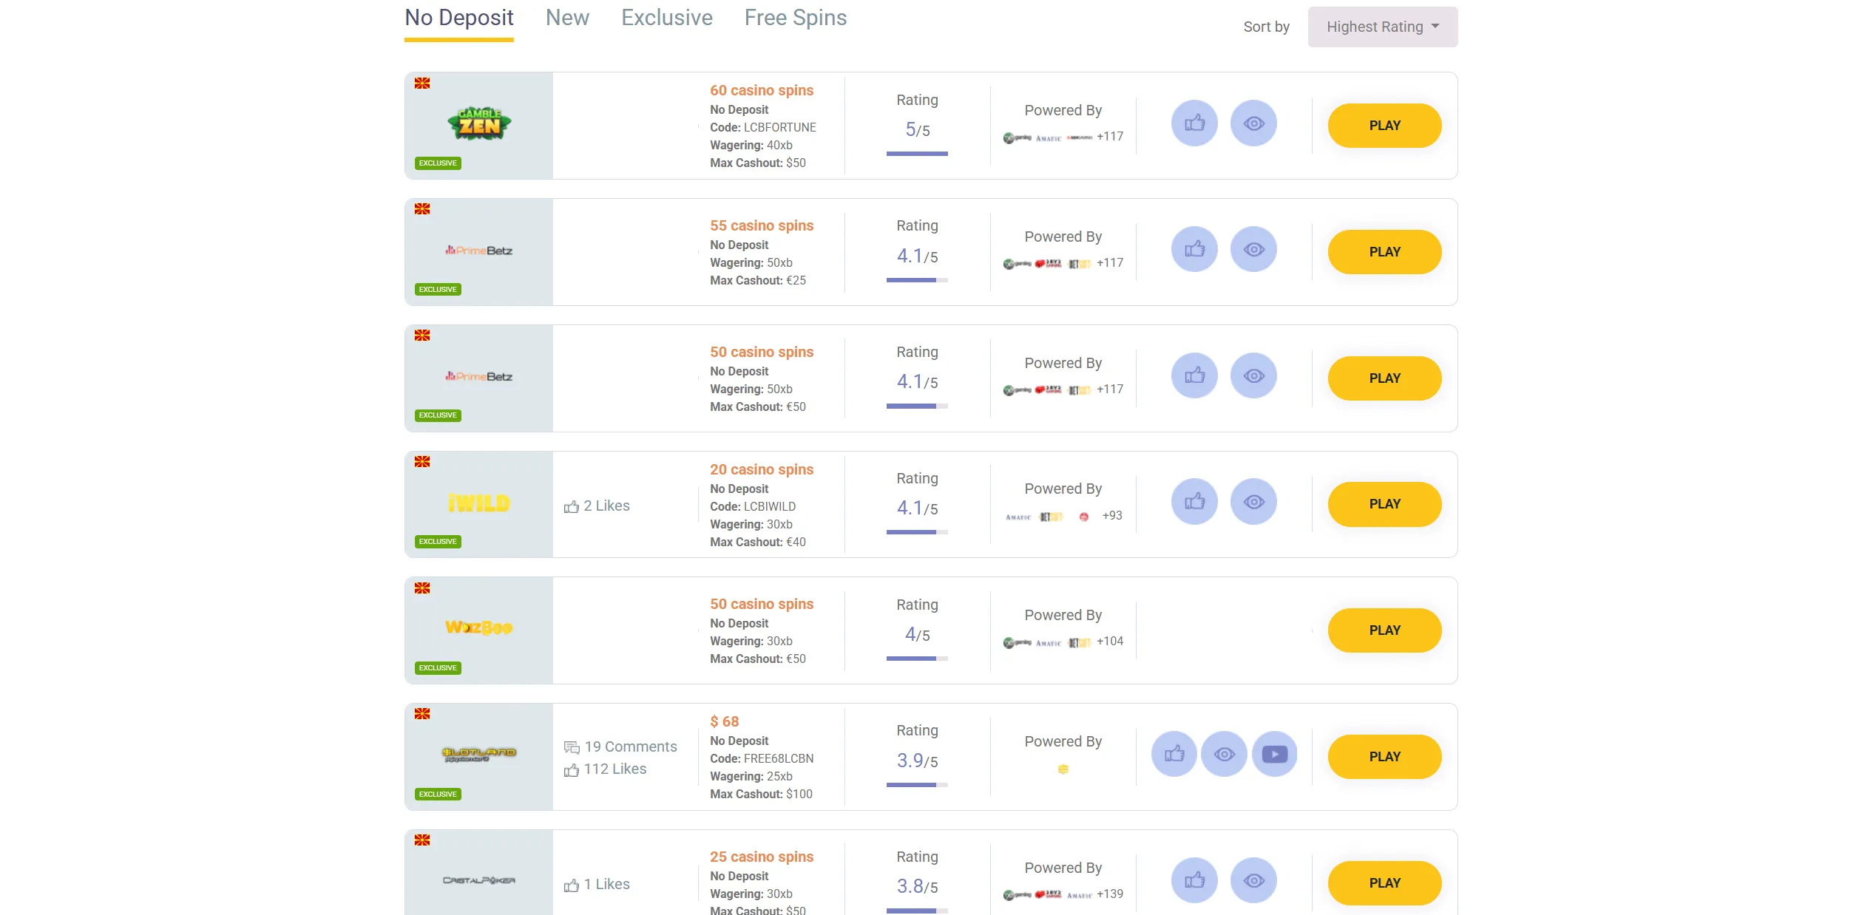Switch to the Exclusive tab

[667, 18]
